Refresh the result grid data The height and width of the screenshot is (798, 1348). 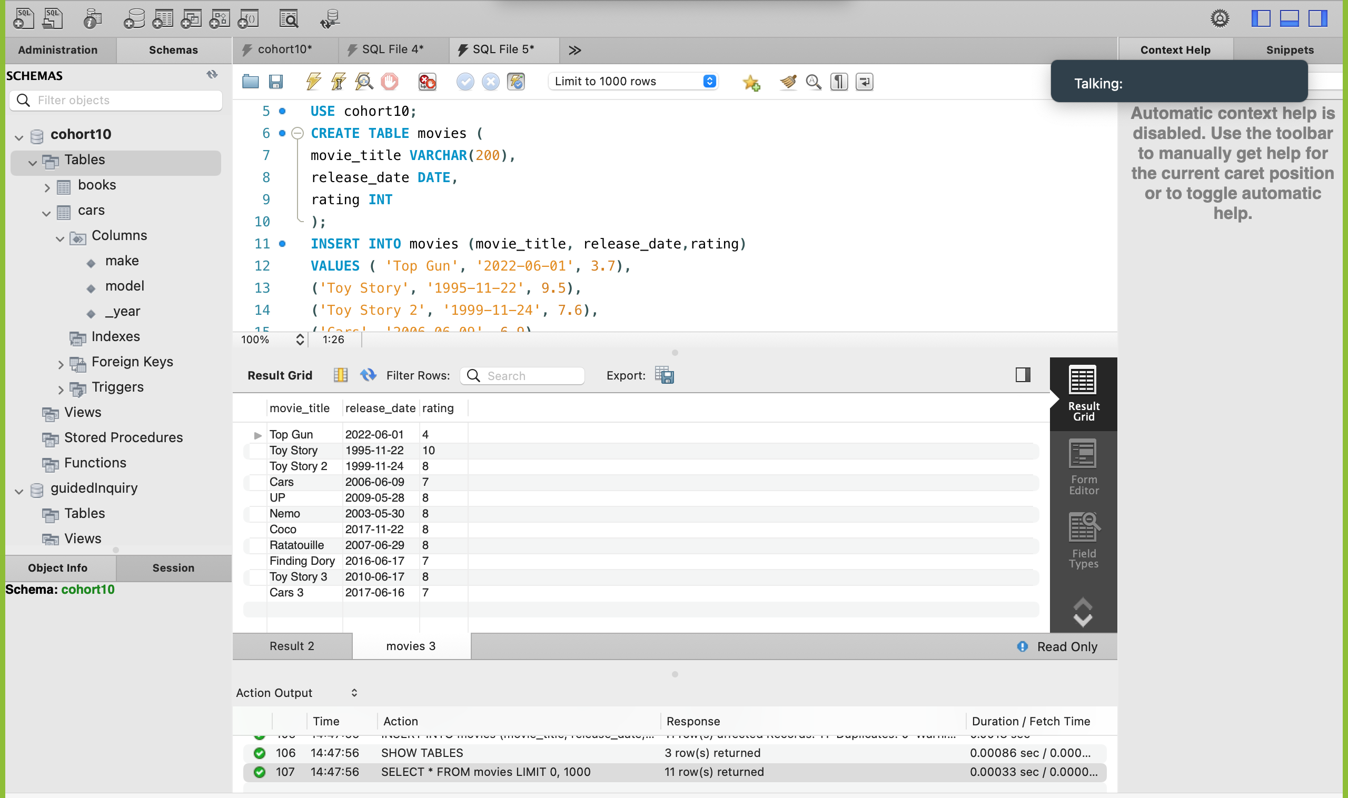tap(369, 375)
